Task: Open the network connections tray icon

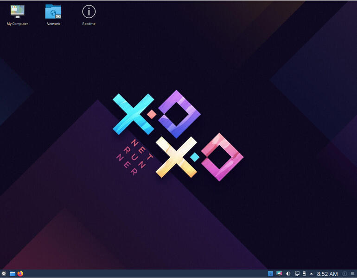Action: tap(297, 274)
